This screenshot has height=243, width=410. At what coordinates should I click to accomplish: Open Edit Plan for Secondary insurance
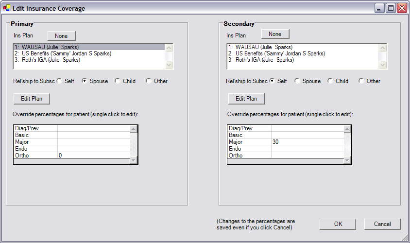point(246,99)
